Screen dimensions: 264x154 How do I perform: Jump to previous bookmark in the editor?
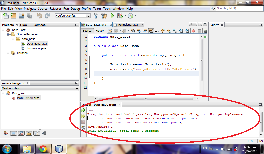[x=163, y=31]
